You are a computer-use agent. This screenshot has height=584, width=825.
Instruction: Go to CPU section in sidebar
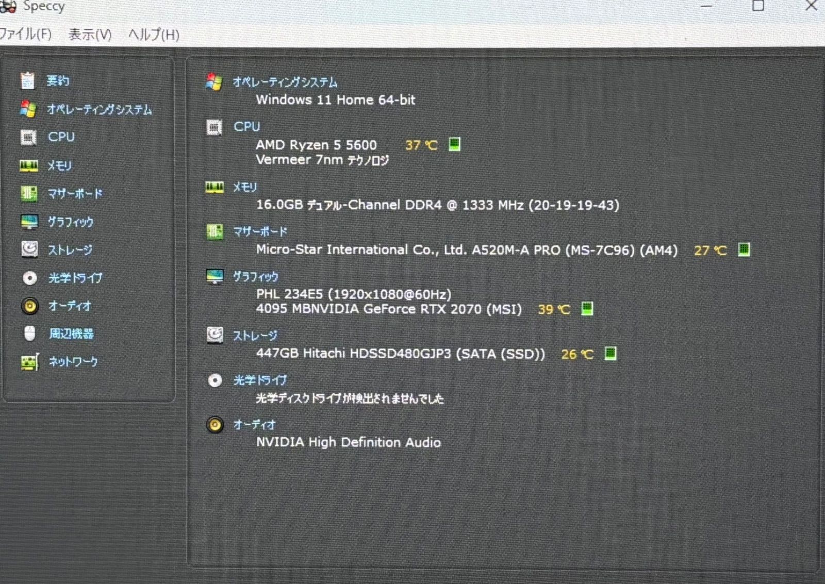coord(61,137)
